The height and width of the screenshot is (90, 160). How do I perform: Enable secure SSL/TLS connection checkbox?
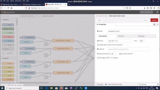(x=98, y=45)
